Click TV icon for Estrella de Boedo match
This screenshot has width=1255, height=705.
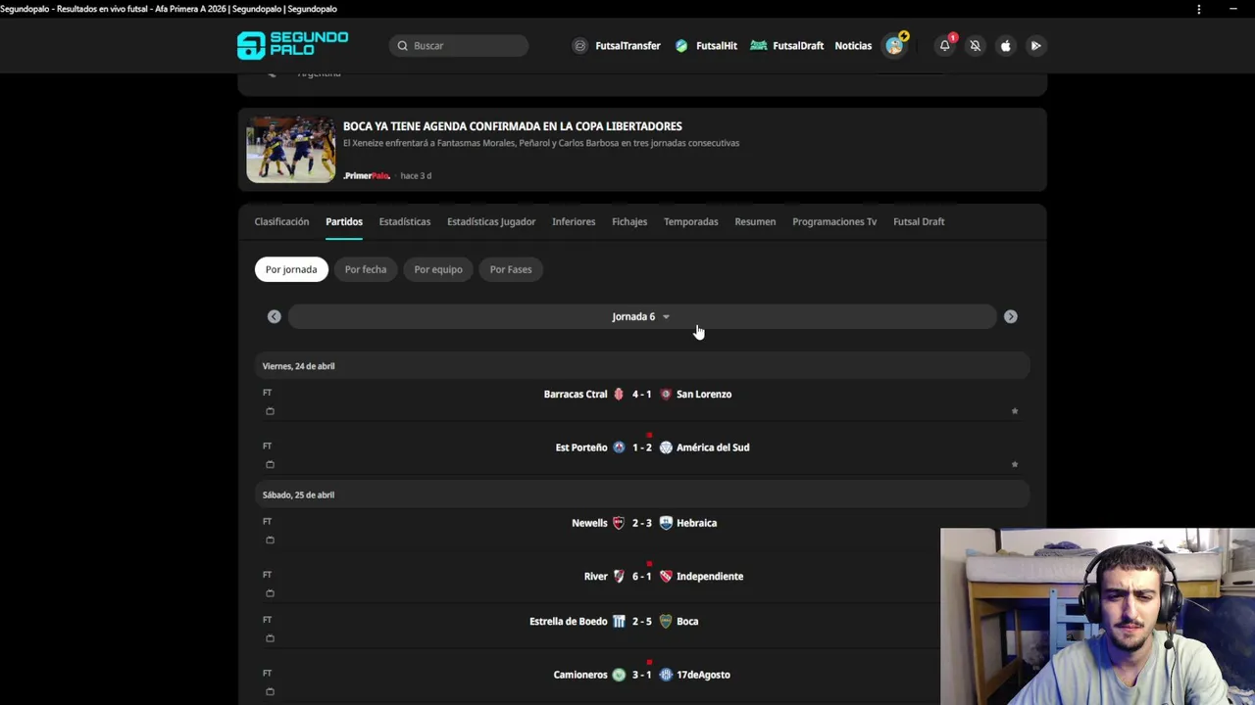pos(270,638)
